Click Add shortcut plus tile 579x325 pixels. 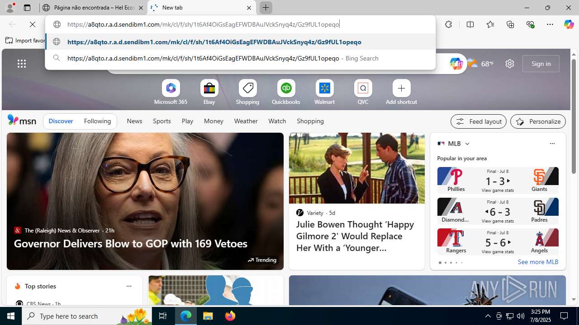(x=401, y=93)
